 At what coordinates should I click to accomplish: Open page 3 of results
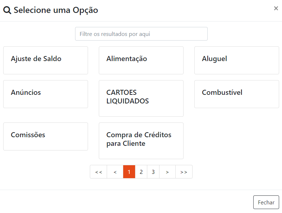(x=153, y=172)
